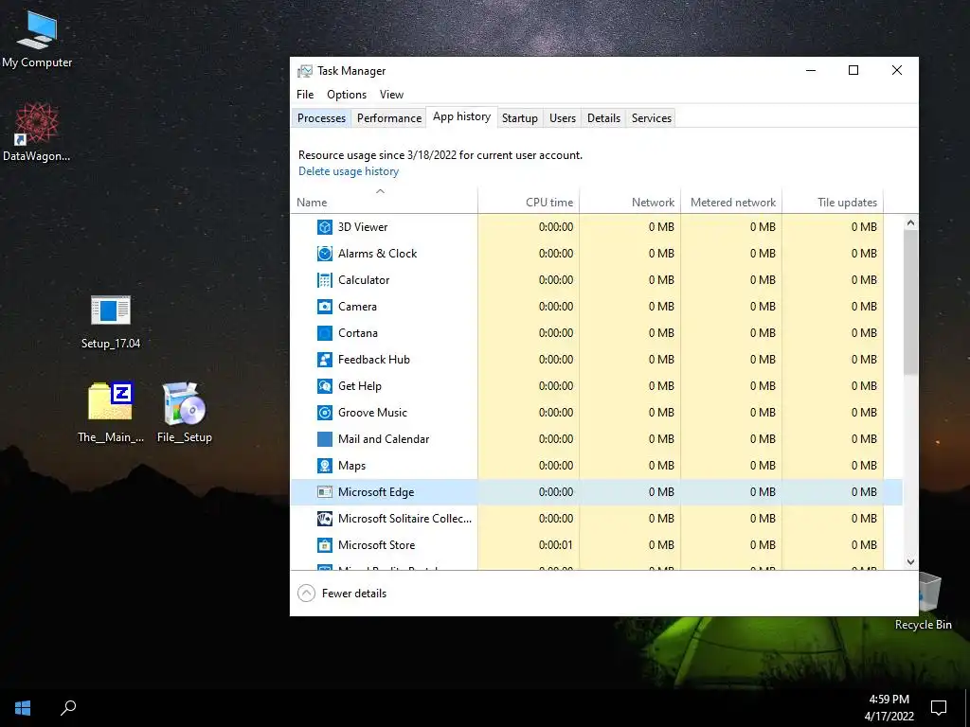Select the Get Help row name
This screenshot has width=970, height=727.
click(359, 386)
